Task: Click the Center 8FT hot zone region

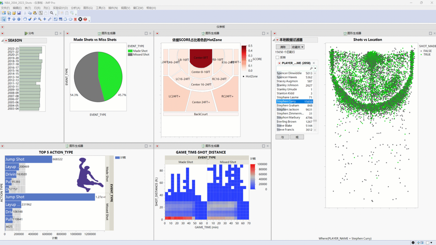Action: pyautogui.click(x=201, y=58)
